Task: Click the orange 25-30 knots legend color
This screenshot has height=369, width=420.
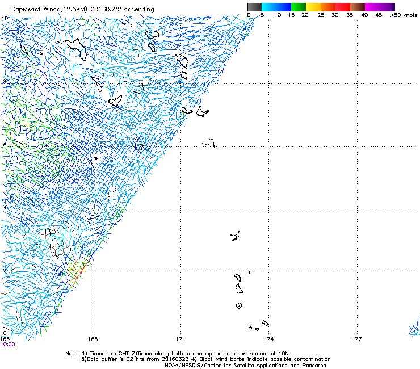Action: point(328,7)
